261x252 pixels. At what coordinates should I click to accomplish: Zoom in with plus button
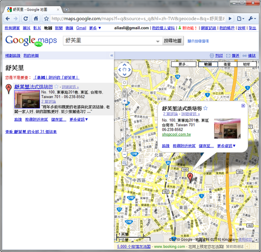tap(124, 101)
